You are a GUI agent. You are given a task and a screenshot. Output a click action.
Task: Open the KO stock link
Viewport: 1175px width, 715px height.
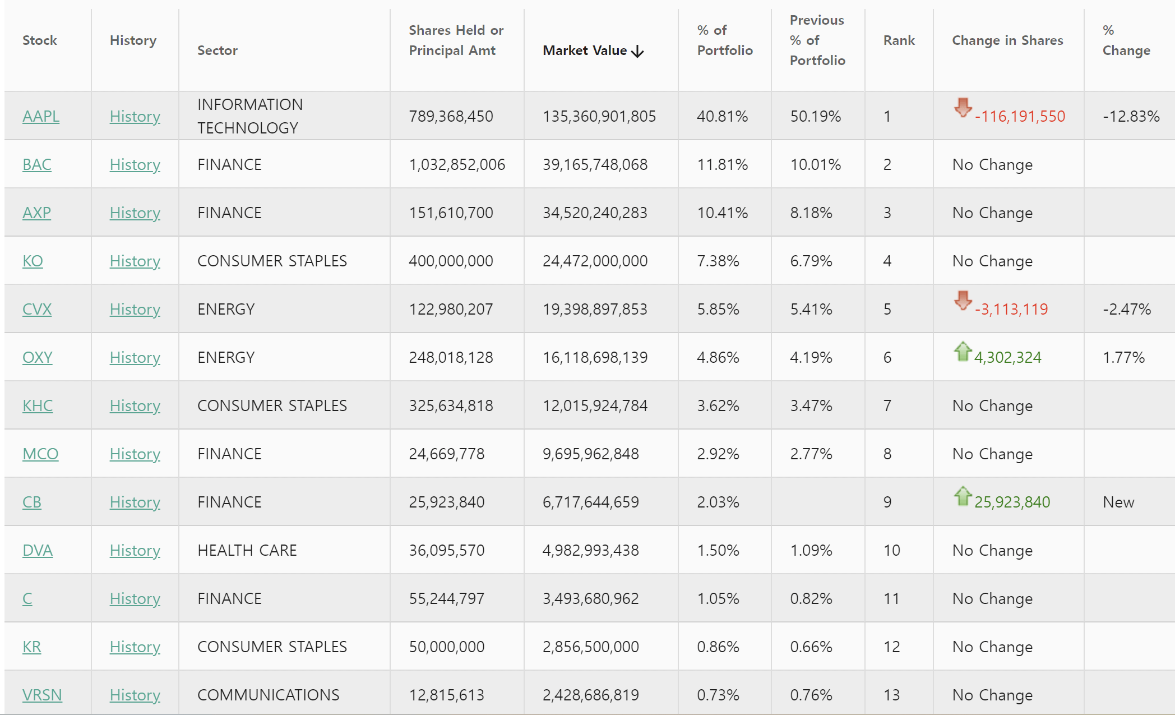(33, 261)
